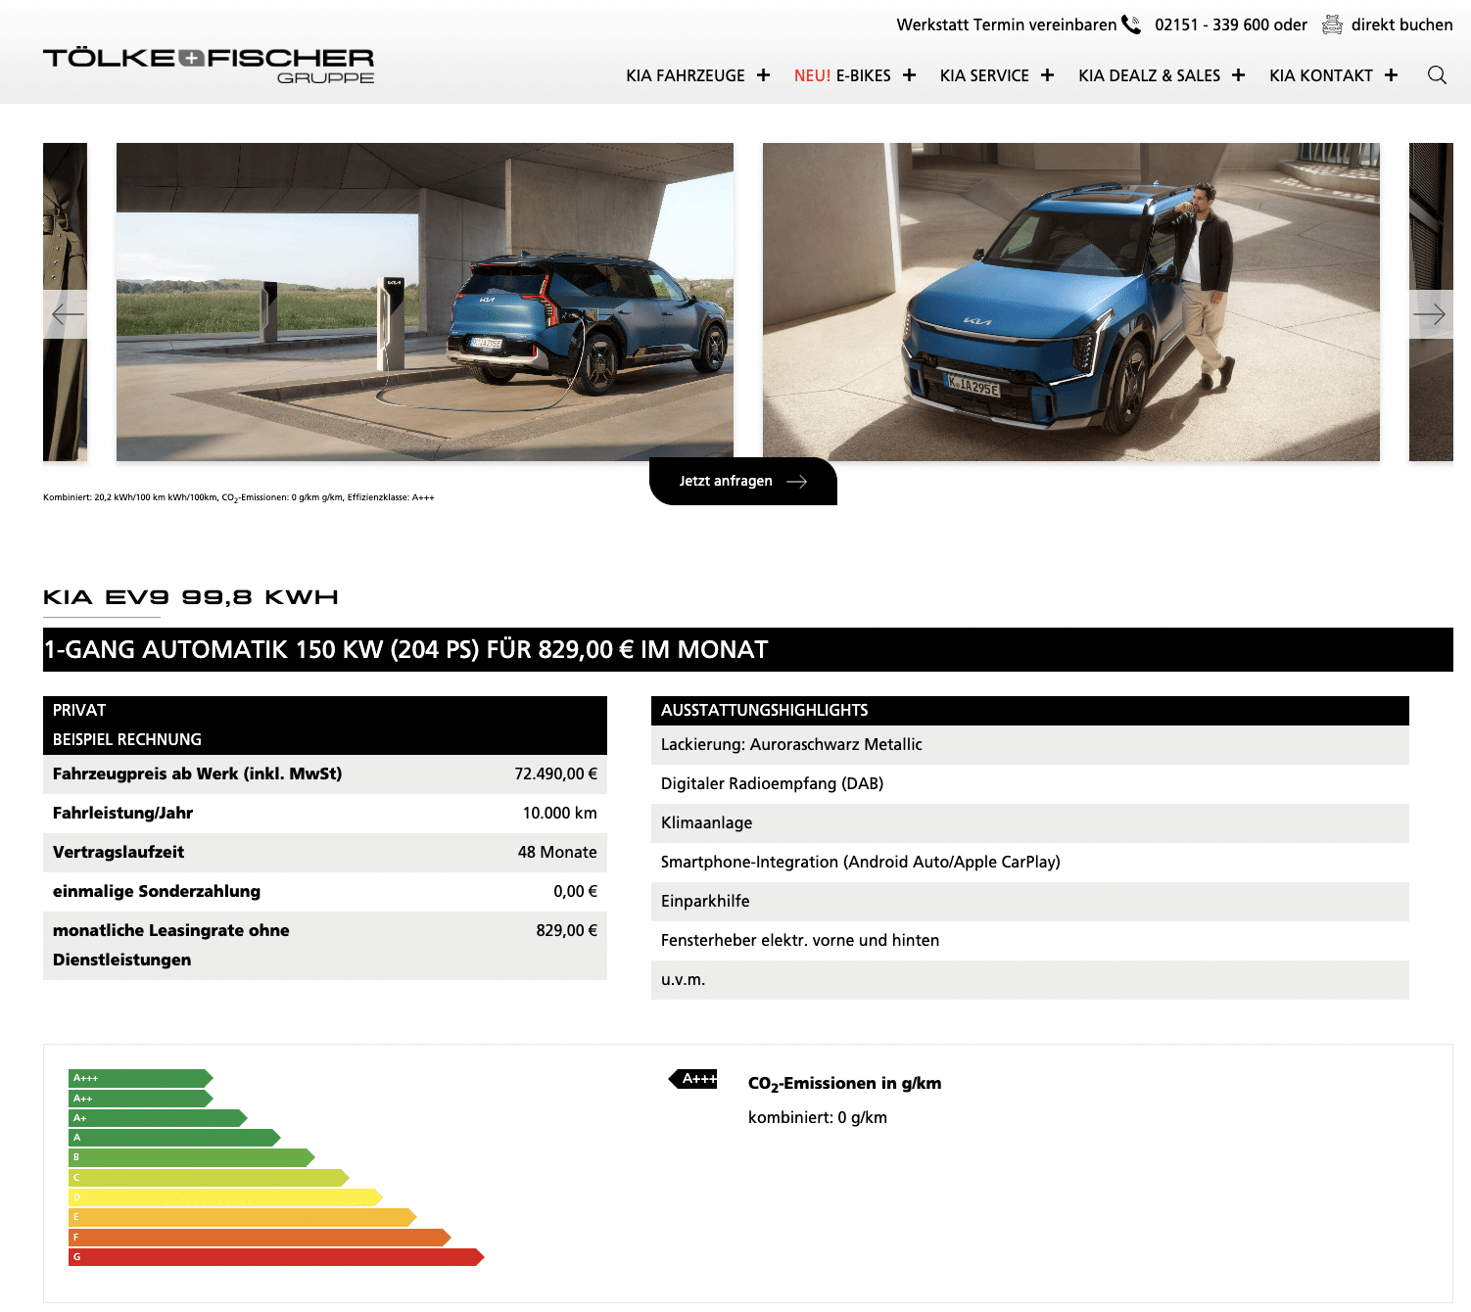The height and width of the screenshot is (1312, 1471).
Task: Open KIA KONTAKT menu
Action: 1321,75
